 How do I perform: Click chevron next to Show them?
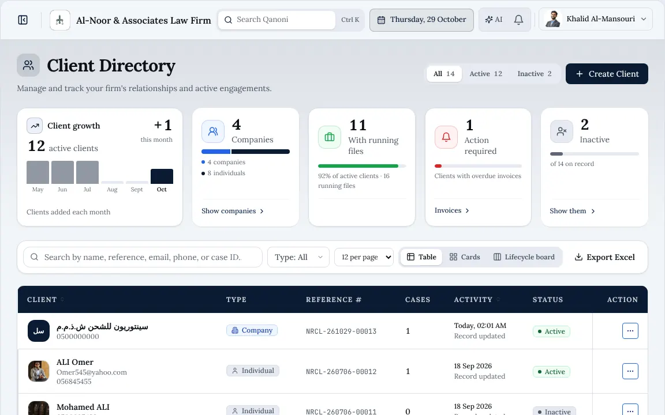pyautogui.click(x=593, y=211)
